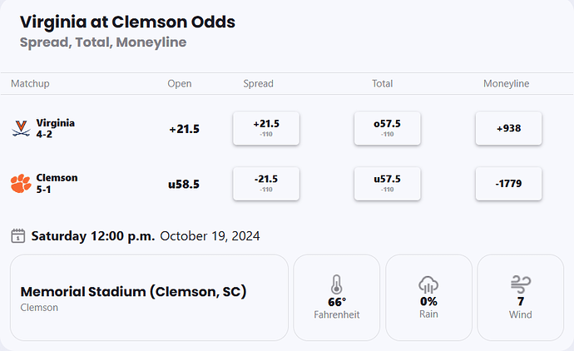
Task: Pick the under 57.5 total
Action: point(387,183)
